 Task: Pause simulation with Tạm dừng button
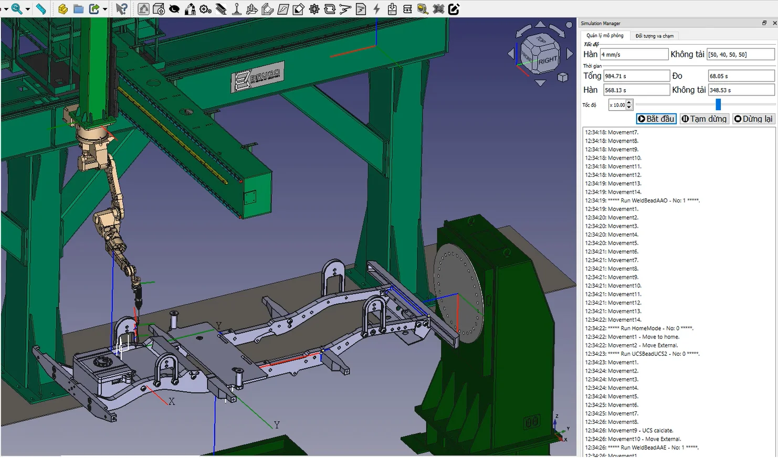704,119
